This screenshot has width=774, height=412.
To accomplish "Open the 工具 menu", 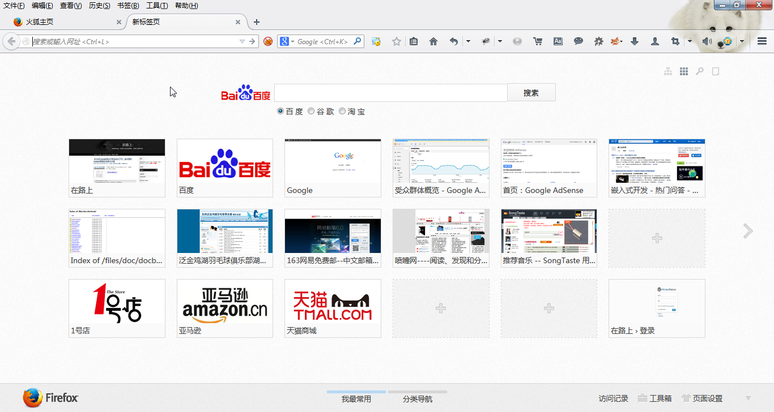I will click(x=157, y=6).
